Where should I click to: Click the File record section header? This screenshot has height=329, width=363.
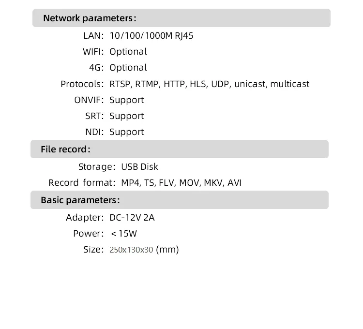point(65,149)
